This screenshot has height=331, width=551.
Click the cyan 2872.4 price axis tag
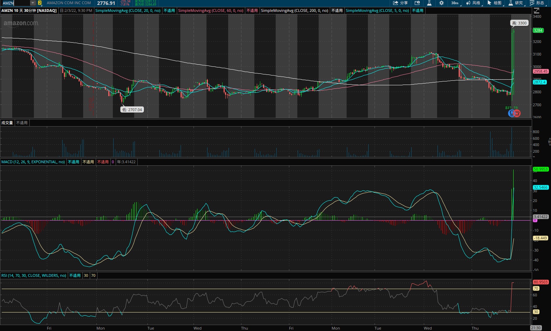[539, 82]
